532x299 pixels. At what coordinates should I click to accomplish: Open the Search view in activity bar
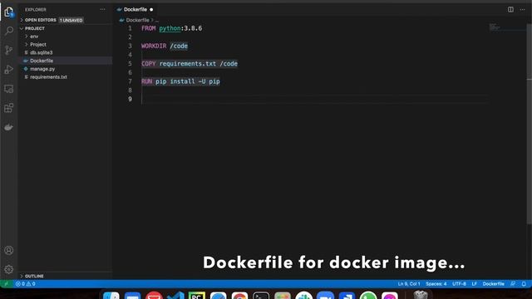pyautogui.click(x=9, y=31)
